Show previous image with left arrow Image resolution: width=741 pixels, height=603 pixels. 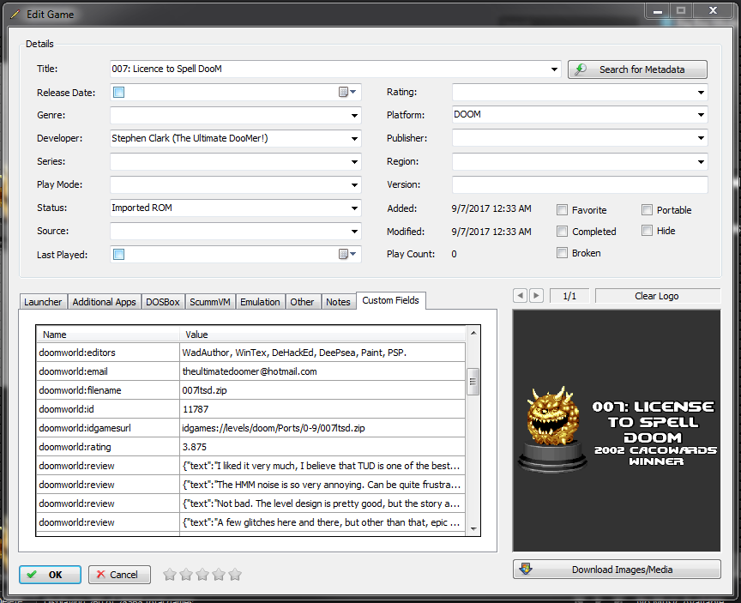(x=520, y=296)
